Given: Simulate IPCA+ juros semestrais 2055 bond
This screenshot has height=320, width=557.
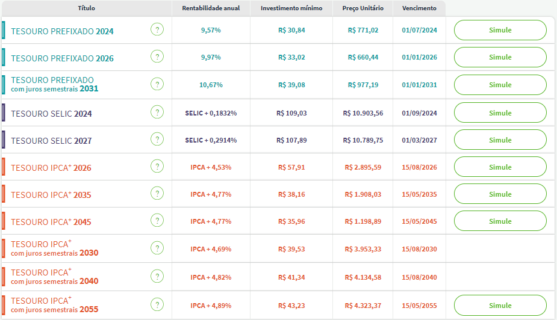Looking at the screenshot, I should [x=500, y=306].
